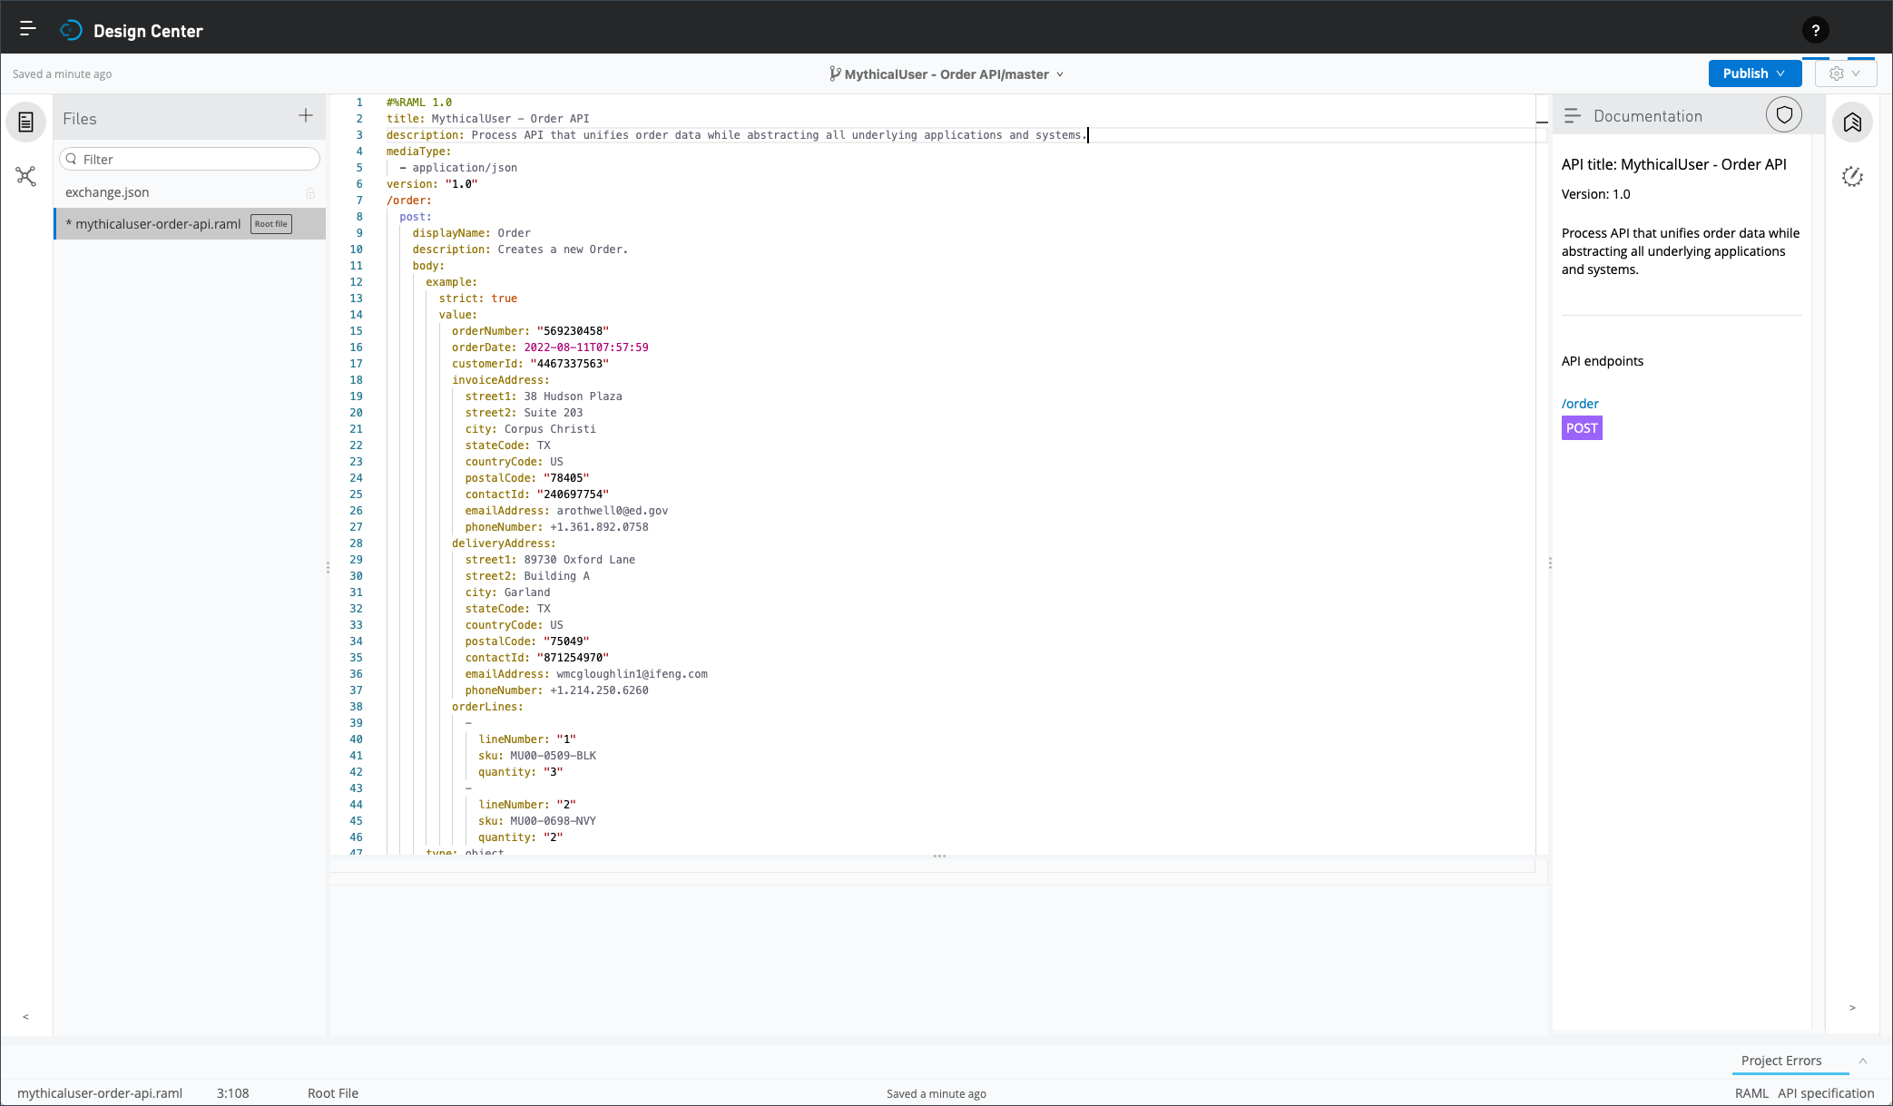This screenshot has height=1106, width=1893.
Task: Focus the Filter files input
Action: [190, 159]
